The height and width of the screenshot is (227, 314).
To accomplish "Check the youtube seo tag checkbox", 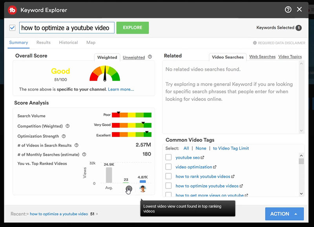I will (168, 157).
